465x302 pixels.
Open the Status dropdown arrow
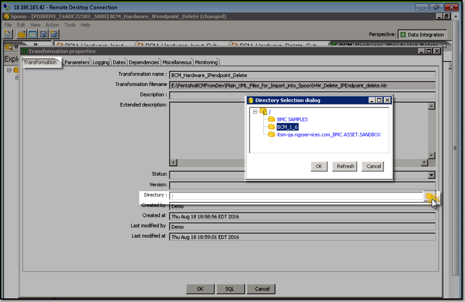click(431, 175)
